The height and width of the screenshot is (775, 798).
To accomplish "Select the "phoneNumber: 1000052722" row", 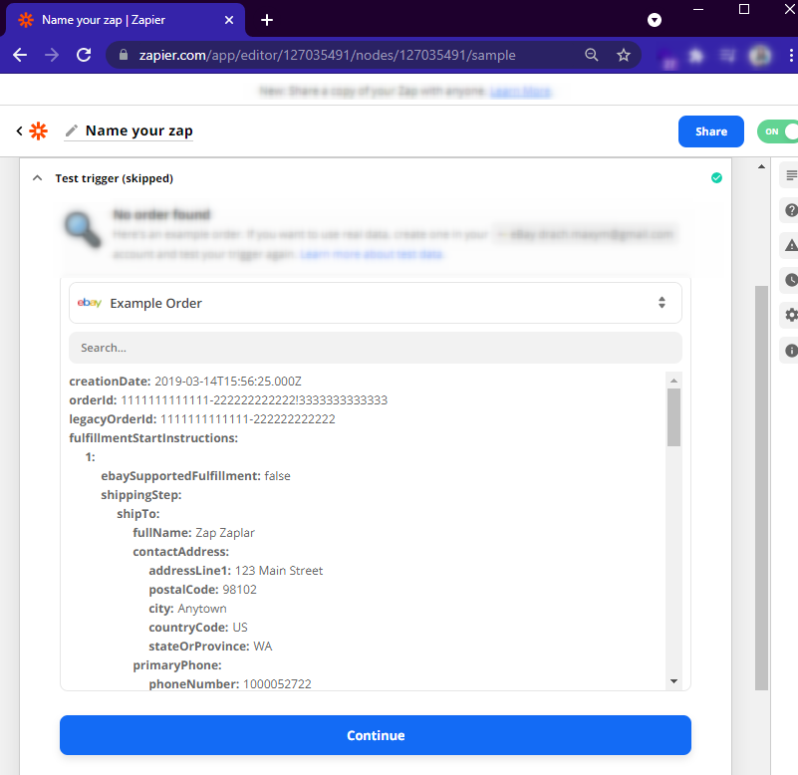I will [x=230, y=684].
